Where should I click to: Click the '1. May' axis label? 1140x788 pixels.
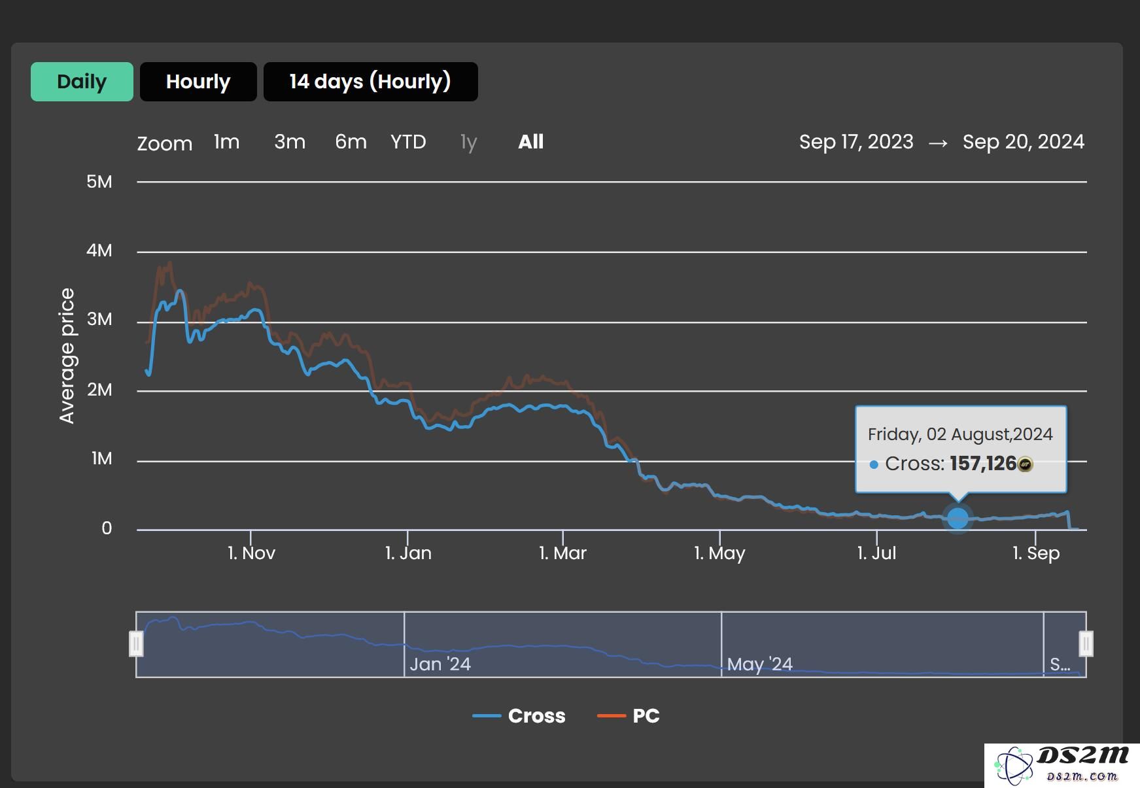pyautogui.click(x=719, y=553)
